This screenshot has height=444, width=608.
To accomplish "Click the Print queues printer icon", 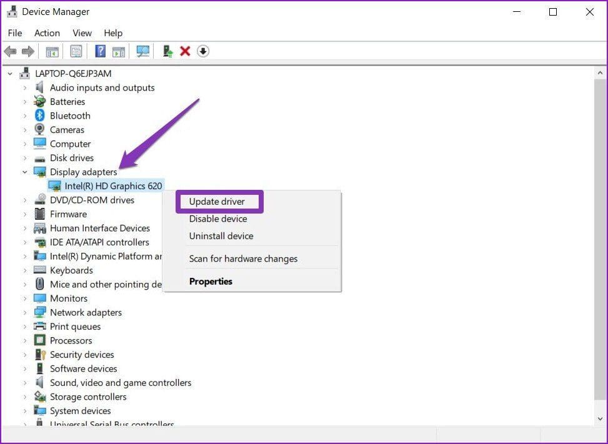I will (x=39, y=326).
